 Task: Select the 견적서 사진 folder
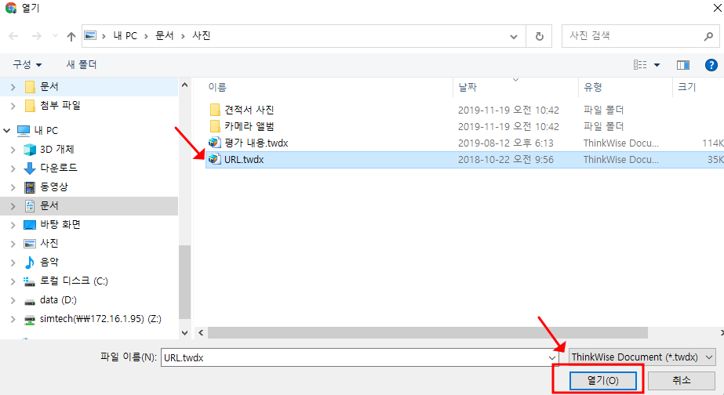[x=249, y=110]
